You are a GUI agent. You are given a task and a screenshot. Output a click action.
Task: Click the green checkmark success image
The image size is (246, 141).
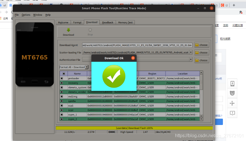tap(114, 76)
